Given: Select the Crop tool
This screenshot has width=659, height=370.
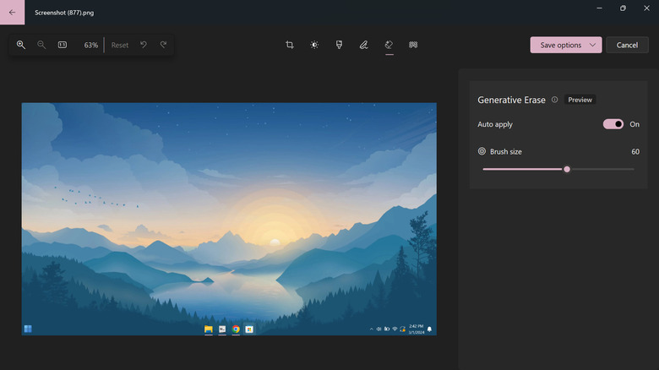Looking at the screenshot, I should [290, 45].
